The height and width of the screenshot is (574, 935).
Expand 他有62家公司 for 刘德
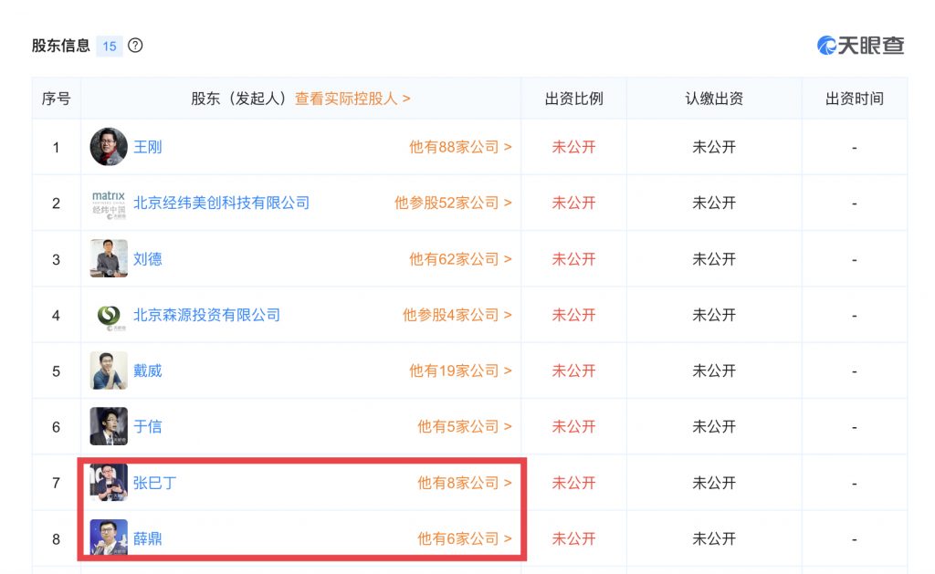coord(460,259)
